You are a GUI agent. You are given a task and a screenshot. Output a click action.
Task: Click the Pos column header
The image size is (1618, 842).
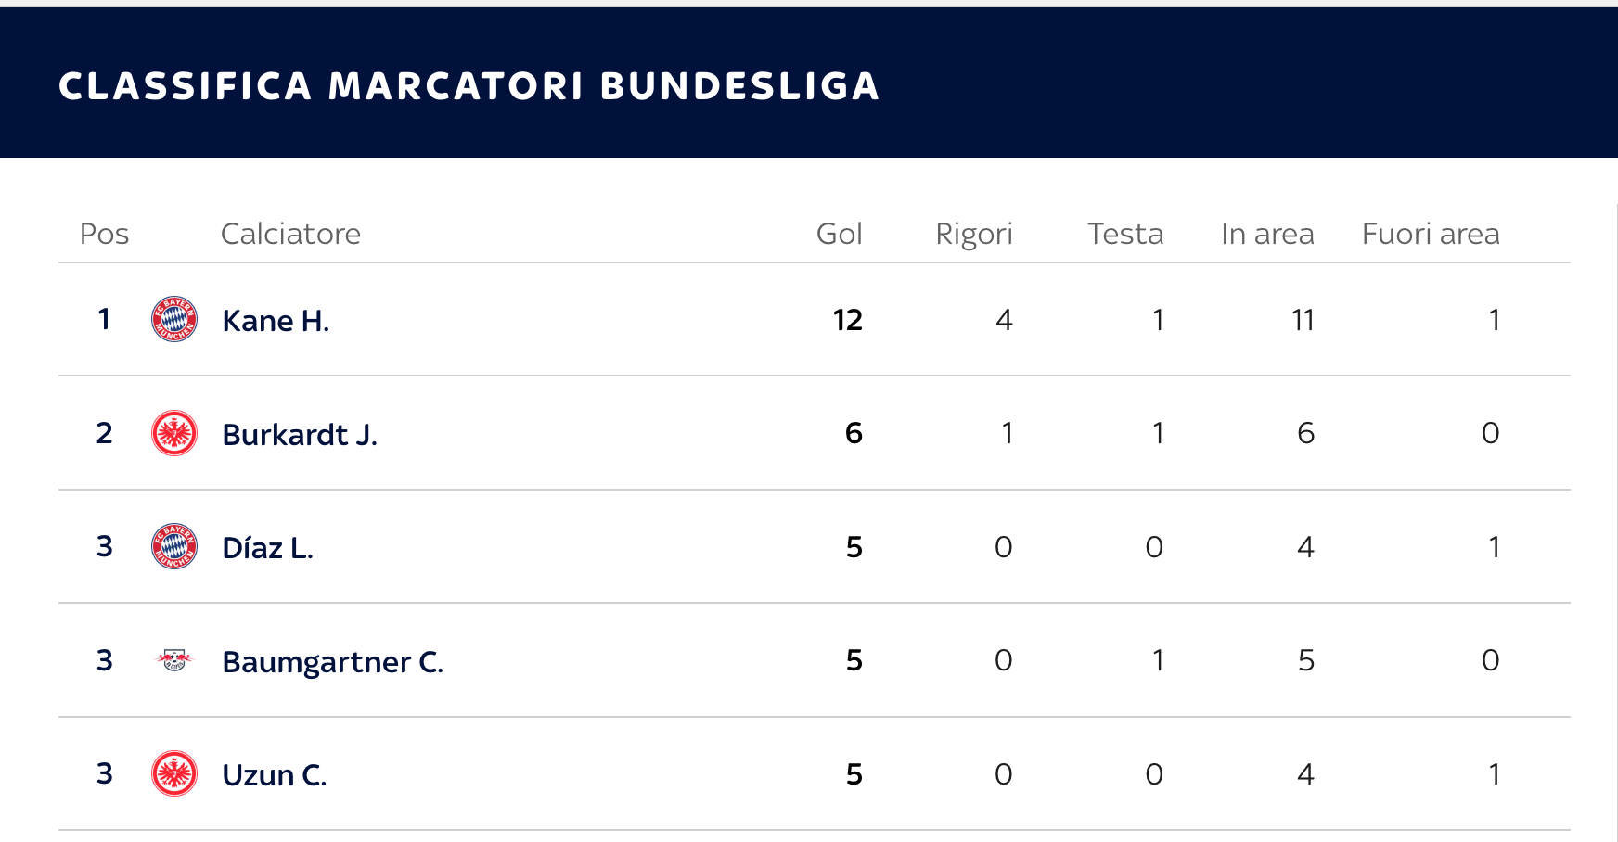click(x=104, y=234)
